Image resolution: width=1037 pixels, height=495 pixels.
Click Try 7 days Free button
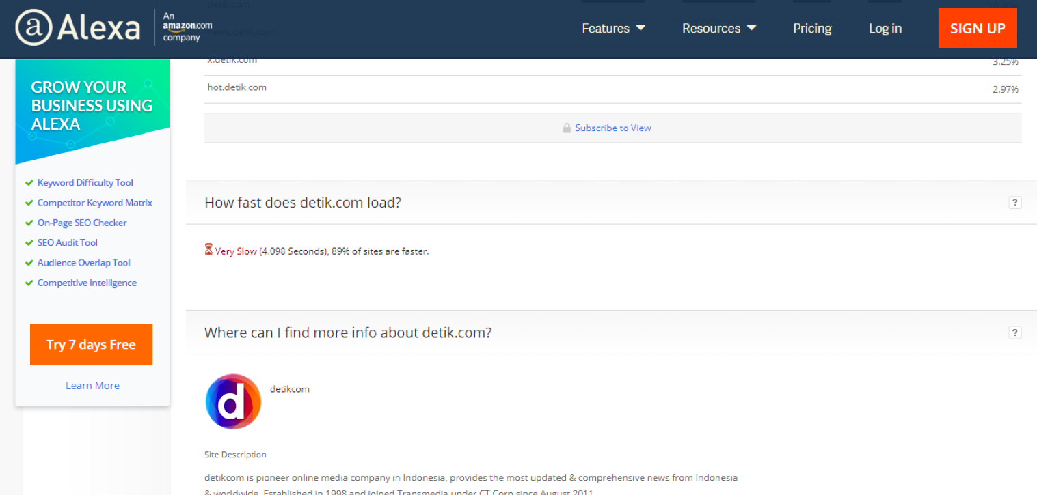pyautogui.click(x=91, y=345)
